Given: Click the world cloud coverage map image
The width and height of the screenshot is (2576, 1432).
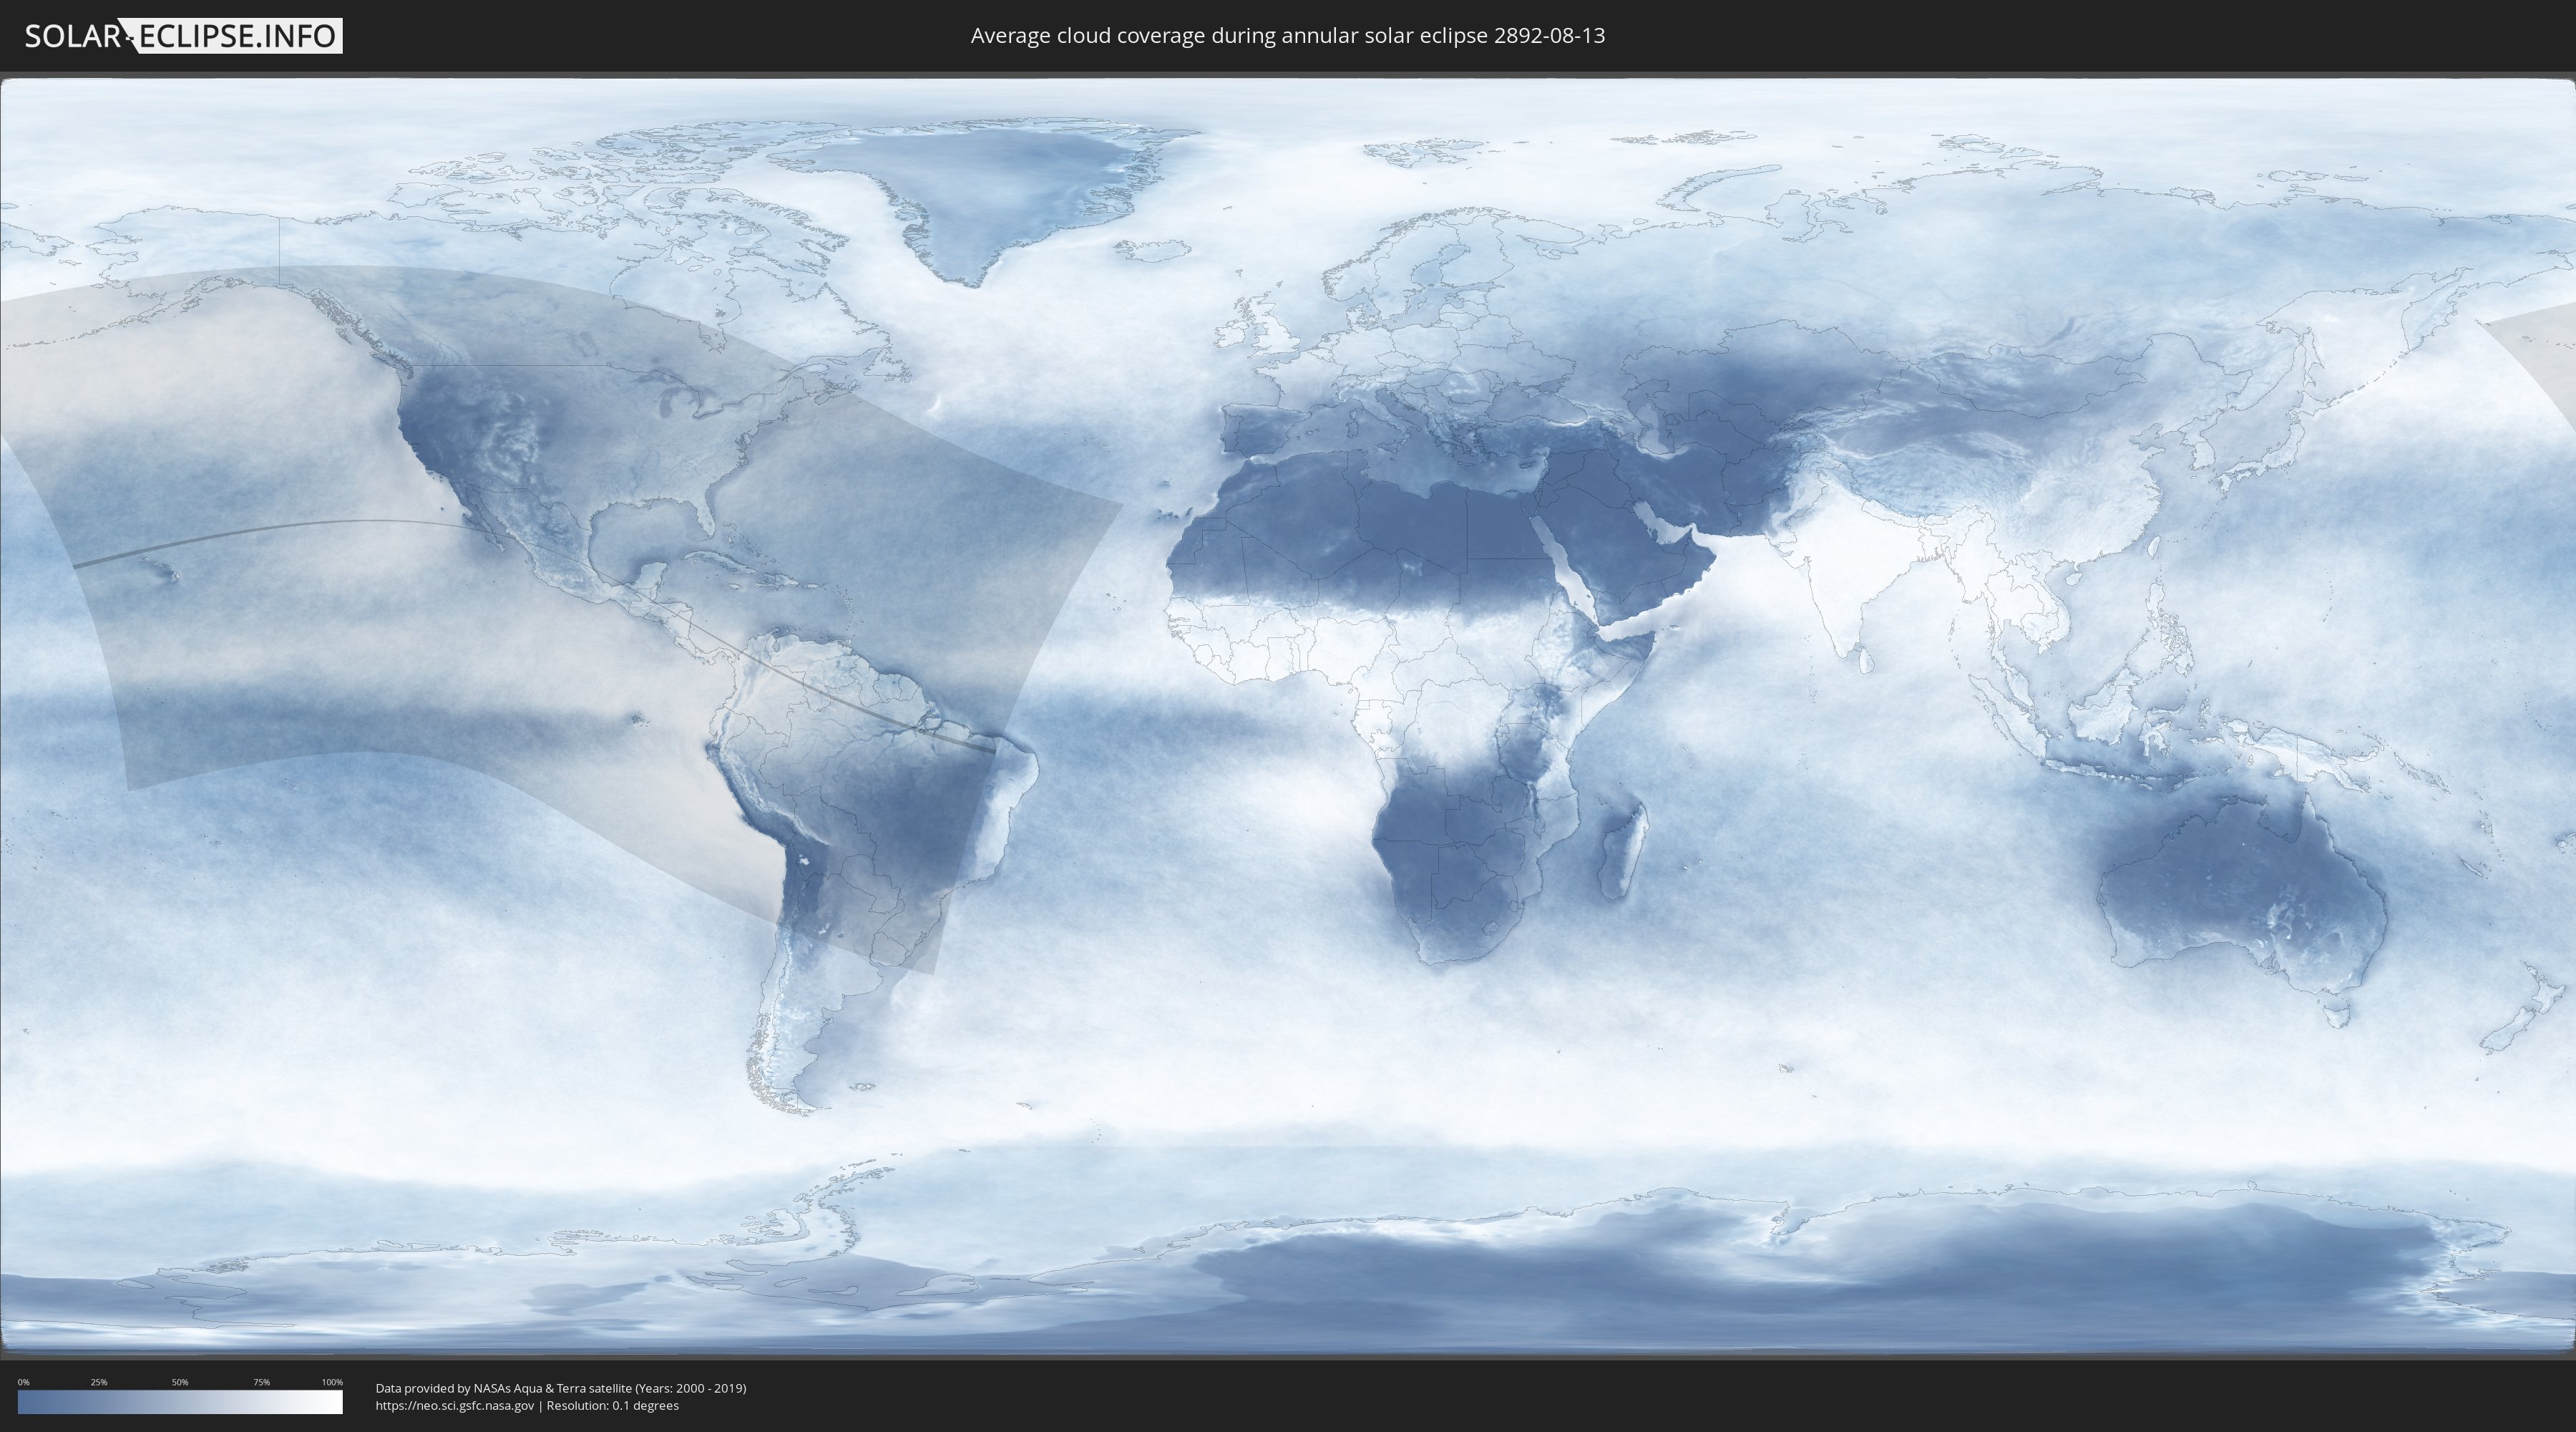Looking at the screenshot, I should click(x=1288, y=717).
